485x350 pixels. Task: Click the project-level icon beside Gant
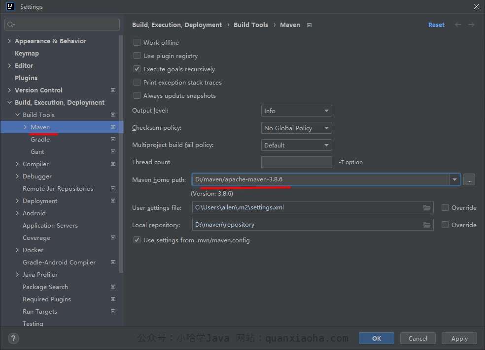(113, 152)
